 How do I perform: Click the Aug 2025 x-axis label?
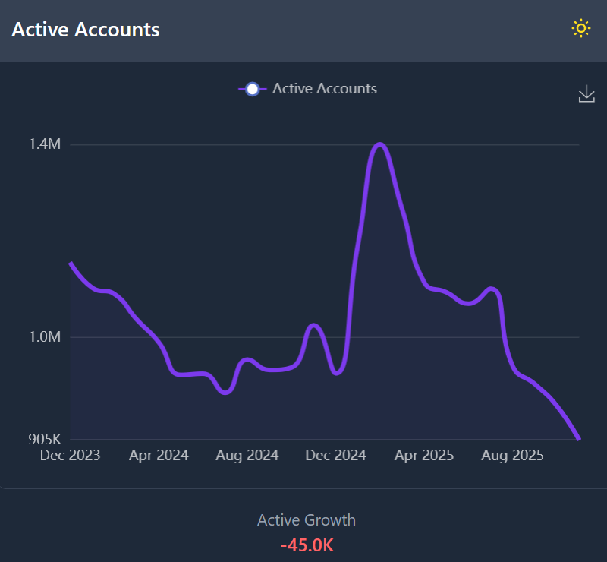coord(512,456)
